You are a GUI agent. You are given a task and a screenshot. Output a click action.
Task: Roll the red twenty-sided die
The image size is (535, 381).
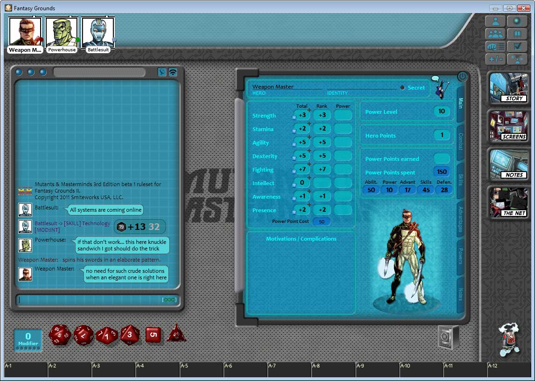pos(60,335)
